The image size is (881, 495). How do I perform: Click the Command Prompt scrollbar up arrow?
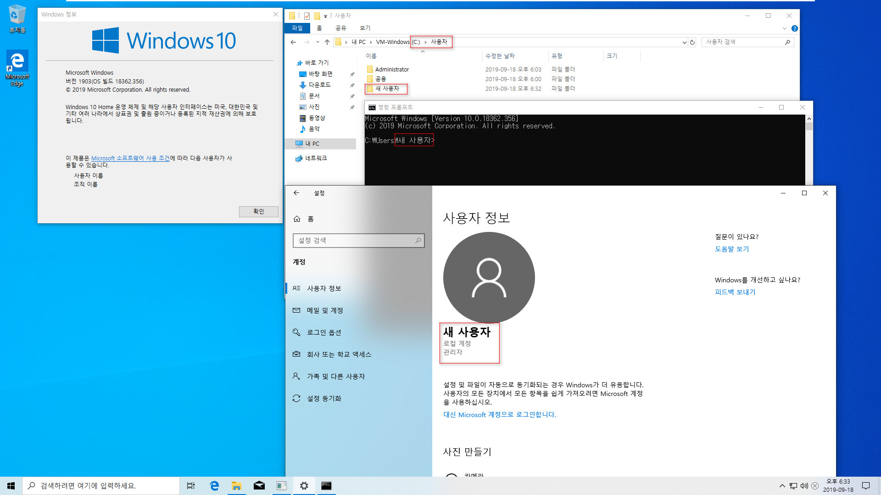coord(809,119)
